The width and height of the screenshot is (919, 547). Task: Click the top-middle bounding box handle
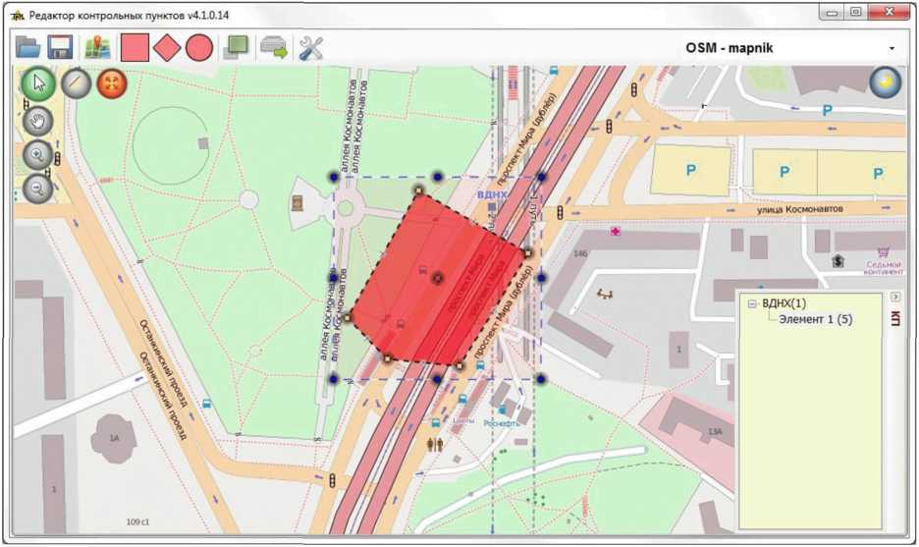point(437,177)
